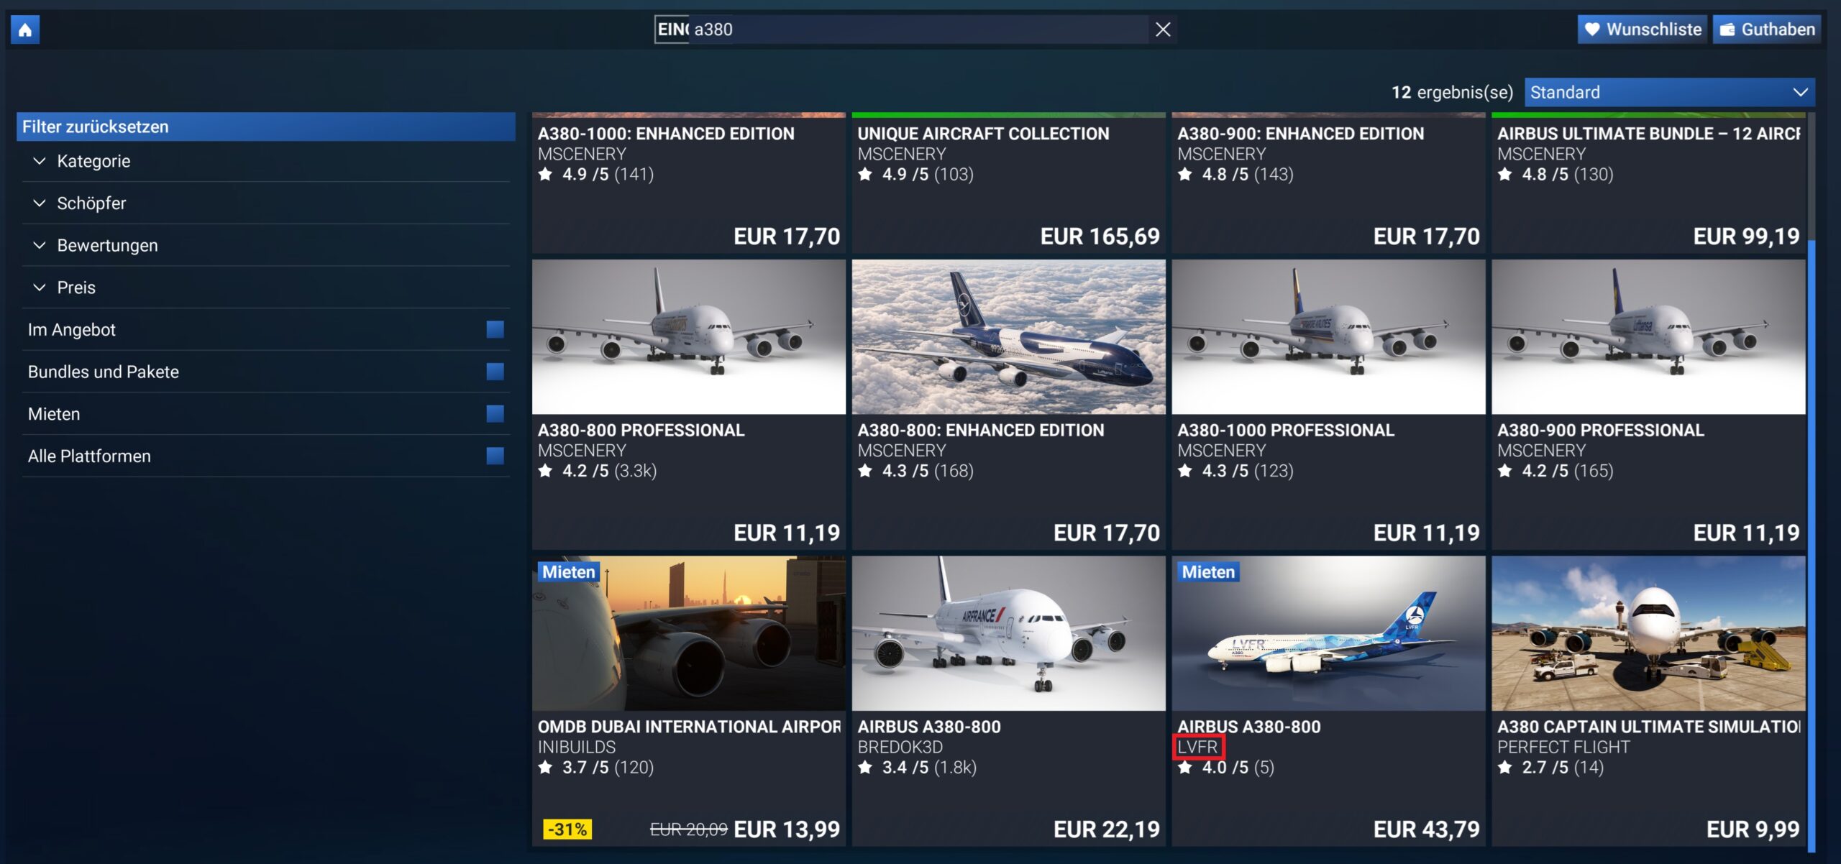
Task: Go to the Home icon button
Action: point(25,29)
